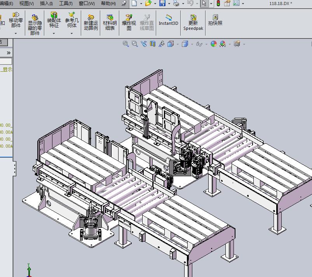This screenshot has height=277, width=312.
Task: Click 显示隐藏的零部件 (Show Hidden Components)
Action: [35, 24]
